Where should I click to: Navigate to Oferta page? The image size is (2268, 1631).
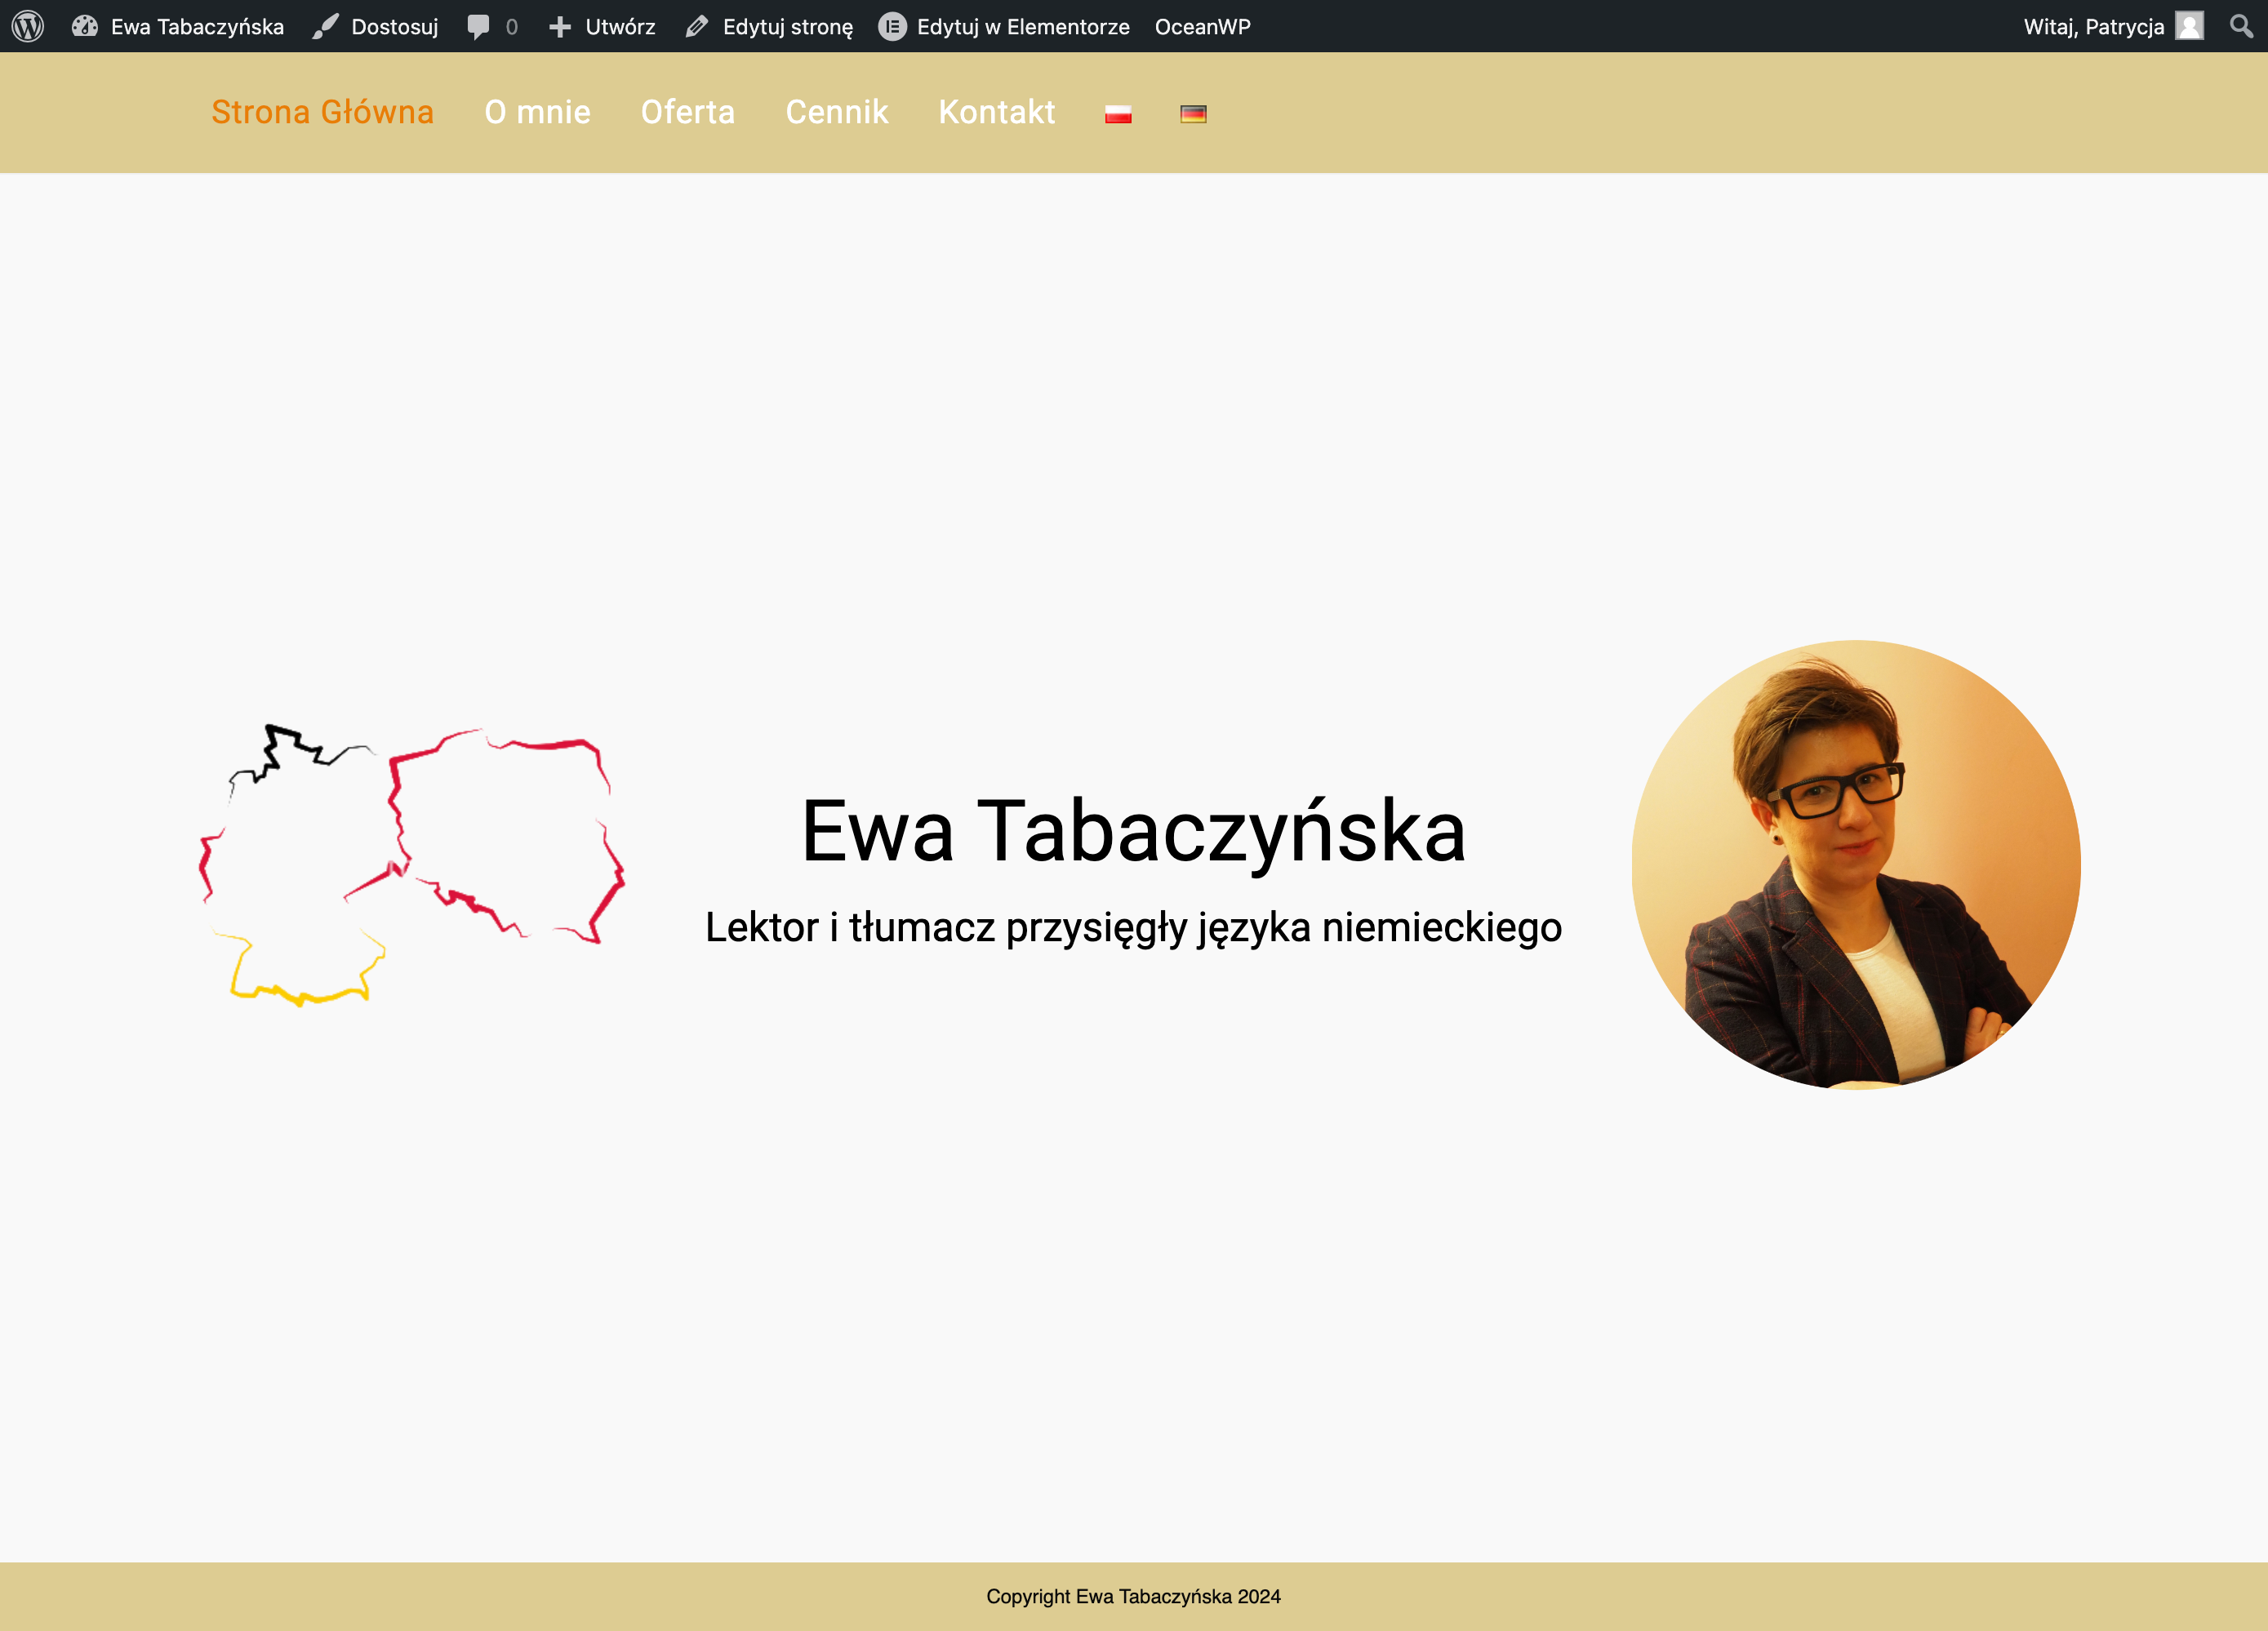pos(687,112)
